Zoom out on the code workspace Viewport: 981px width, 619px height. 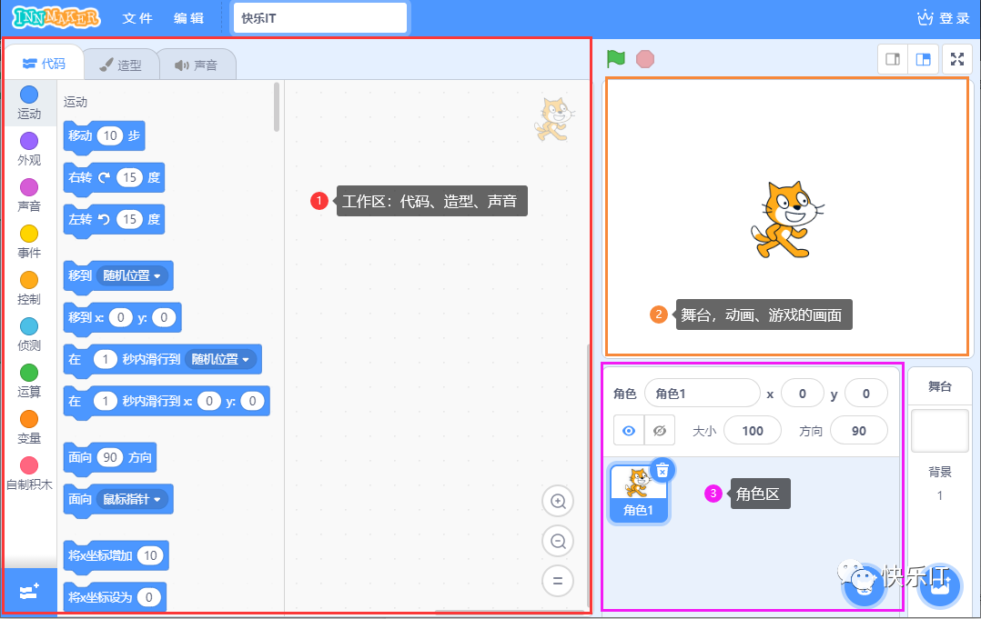558,541
